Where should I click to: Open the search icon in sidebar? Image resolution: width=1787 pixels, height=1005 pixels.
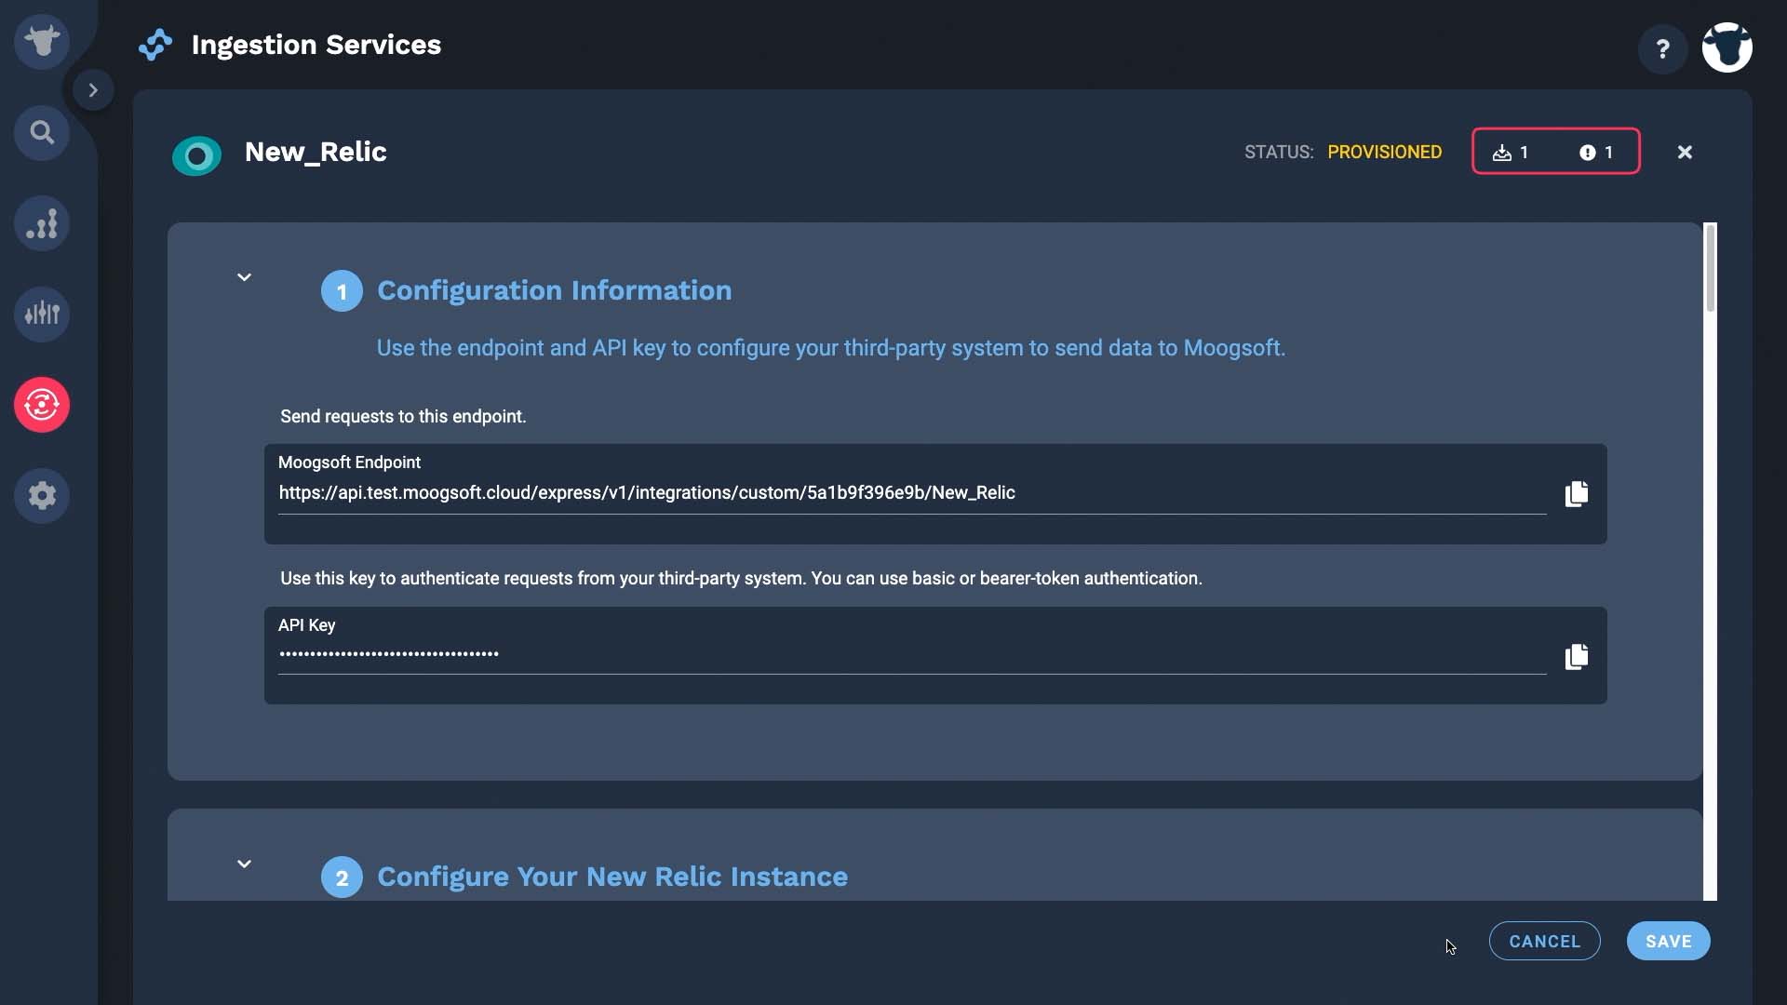[x=42, y=132]
